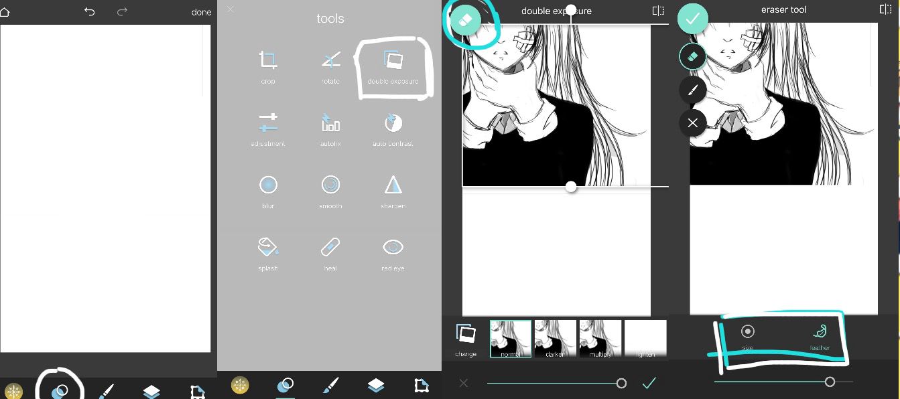Open the adjustment tool
900x399 pixels.
click(x=268, y=129)
